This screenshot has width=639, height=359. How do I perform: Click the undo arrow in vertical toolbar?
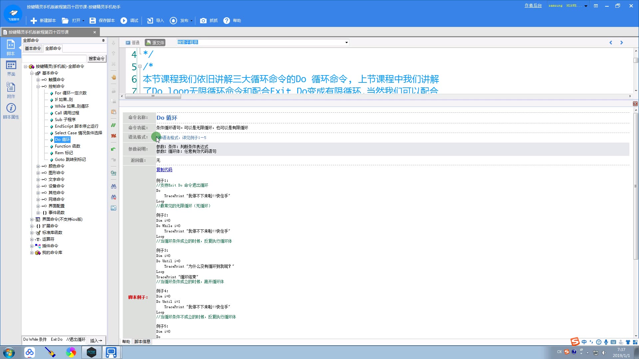pos(113,149)
